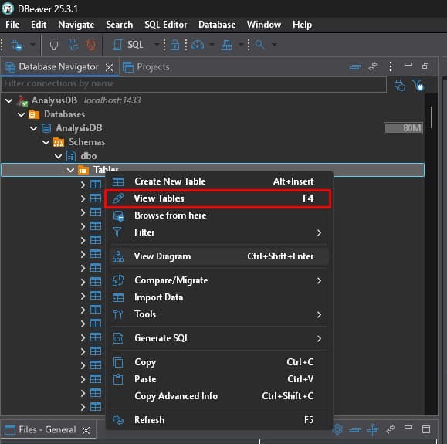
Task: Focus the Filter connections by name field
Action: tap(194, 84)
